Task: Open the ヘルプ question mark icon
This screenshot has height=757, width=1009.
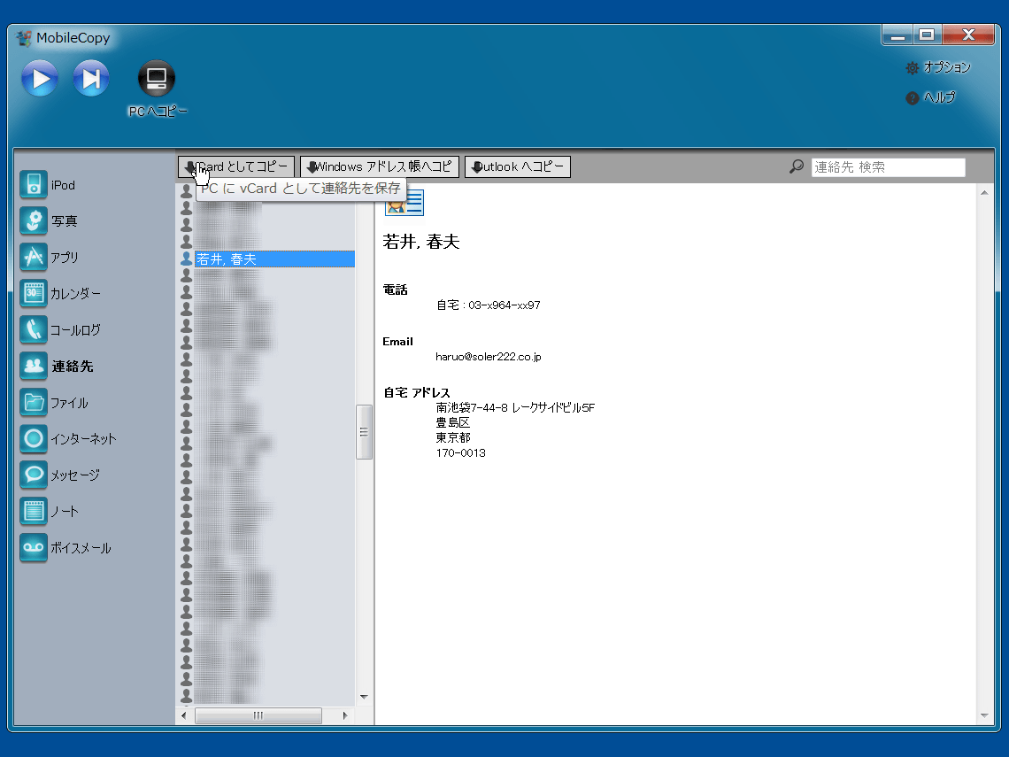Action: click(912, 98)
